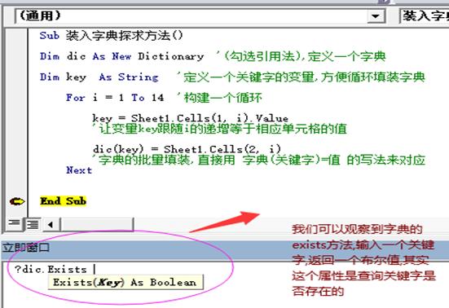Click comment (勾选引用法),定义一个字典
The height and width of the screenshot is (308, 449).
click(x=301, y=56)
